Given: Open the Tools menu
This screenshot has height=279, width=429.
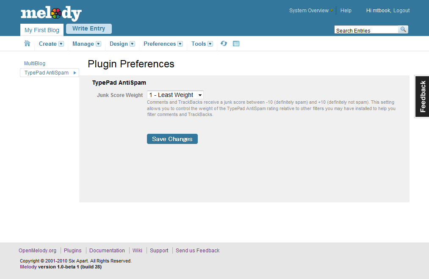Looking at the screenshot, I should click(x=199, y=44).
